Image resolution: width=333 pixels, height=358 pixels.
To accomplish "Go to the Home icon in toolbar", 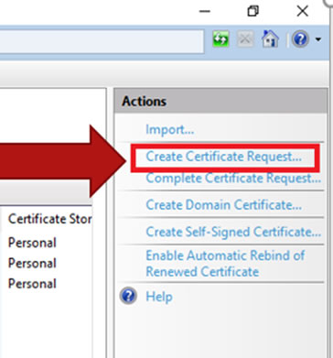I will 270,39.
